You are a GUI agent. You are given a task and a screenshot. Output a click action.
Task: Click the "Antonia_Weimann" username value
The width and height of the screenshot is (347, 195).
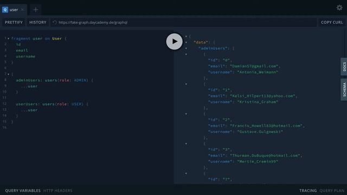tap(258, 72)
